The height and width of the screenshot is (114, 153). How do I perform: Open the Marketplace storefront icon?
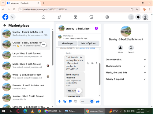[91, 17]
